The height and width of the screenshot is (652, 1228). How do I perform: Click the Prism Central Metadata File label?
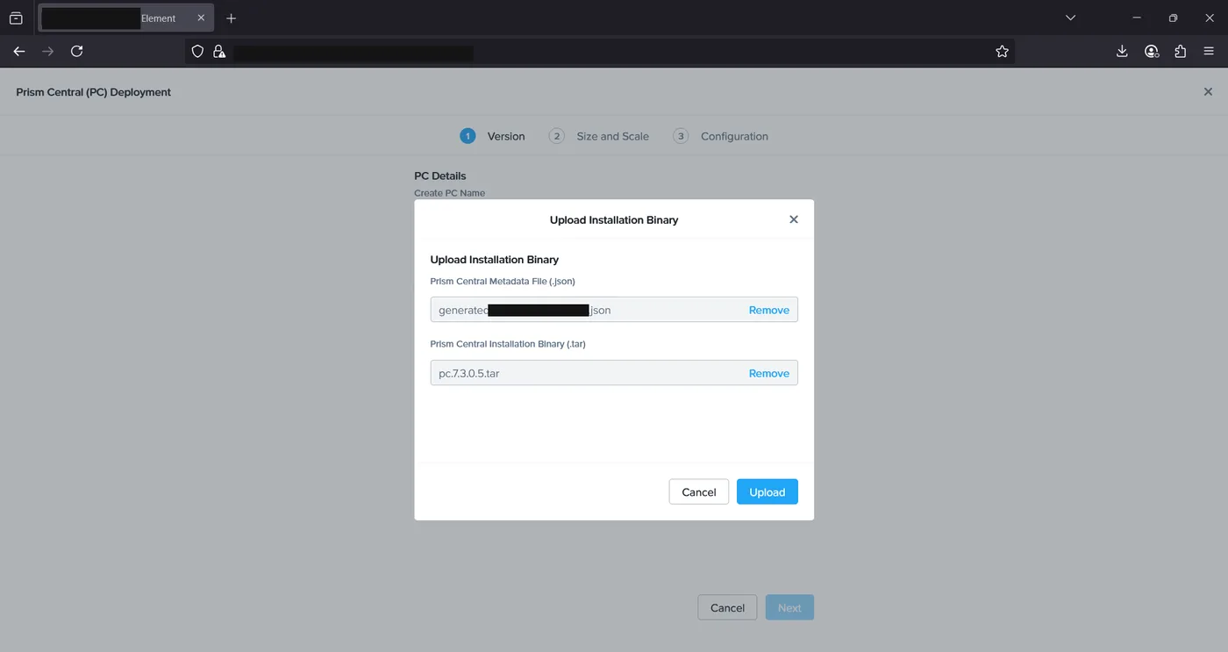(503, 281)
